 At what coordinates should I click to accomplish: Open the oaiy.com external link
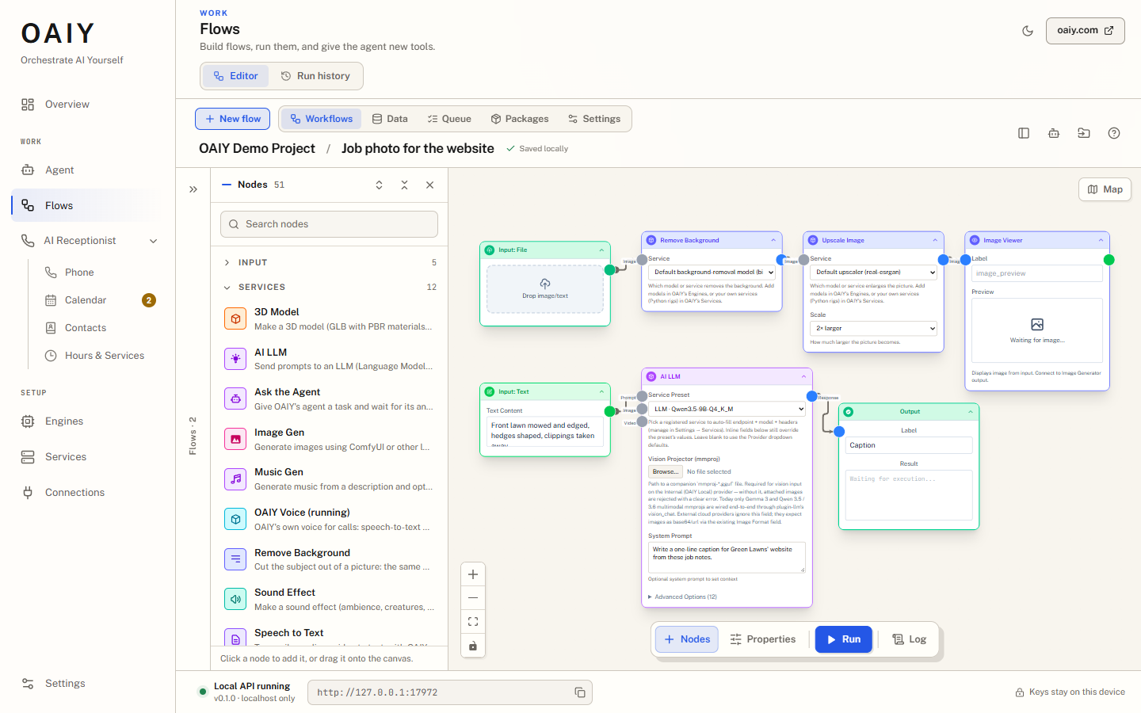coord(1086,31)
